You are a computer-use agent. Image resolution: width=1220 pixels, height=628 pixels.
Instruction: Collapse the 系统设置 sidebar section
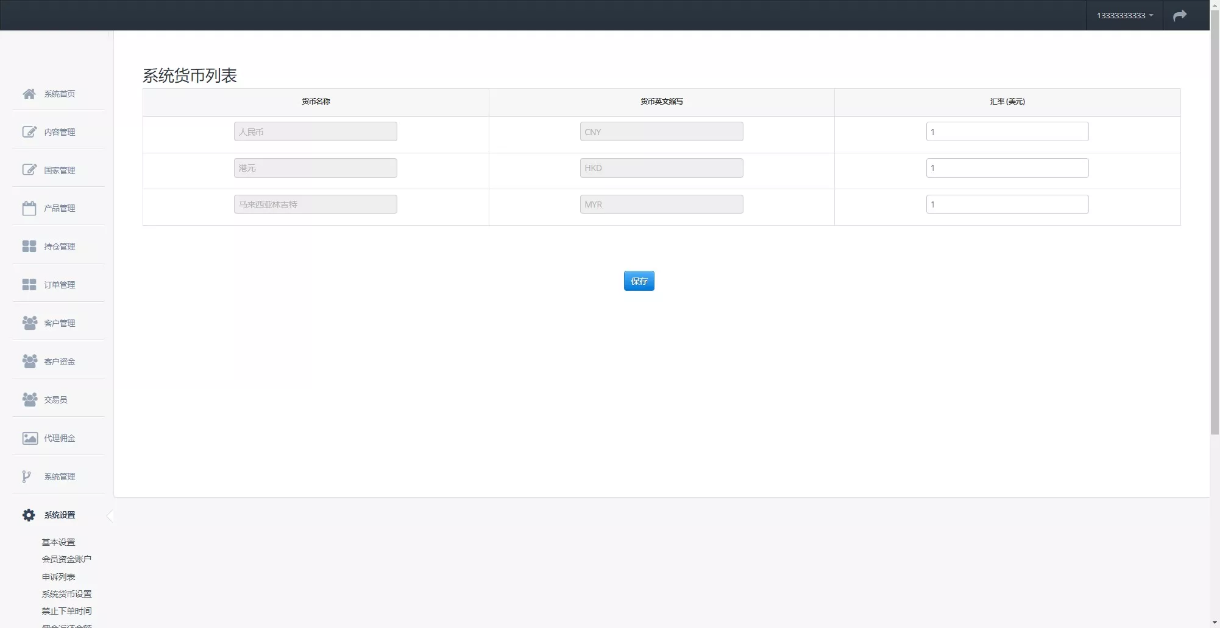[59, 515]
